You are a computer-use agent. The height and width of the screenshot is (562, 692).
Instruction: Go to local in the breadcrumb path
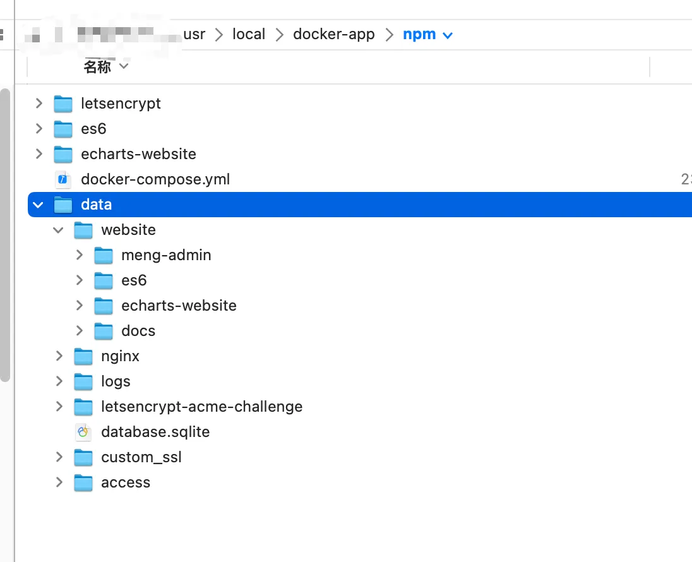pyautogui.click(x=249, y=34)
